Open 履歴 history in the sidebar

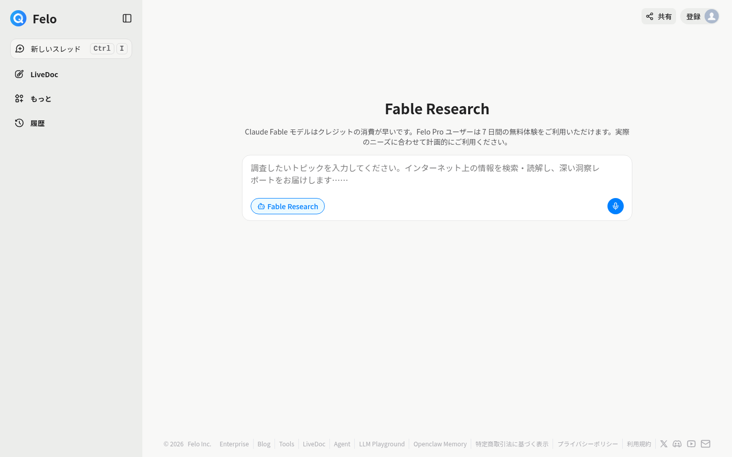coord(71,123)
